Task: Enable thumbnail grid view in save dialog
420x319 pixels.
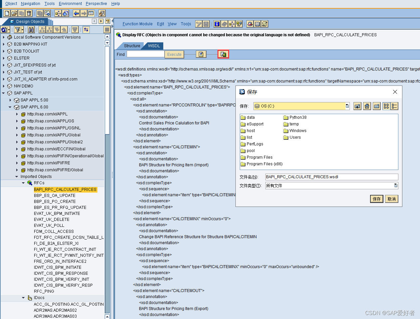Action: (385, 106)
